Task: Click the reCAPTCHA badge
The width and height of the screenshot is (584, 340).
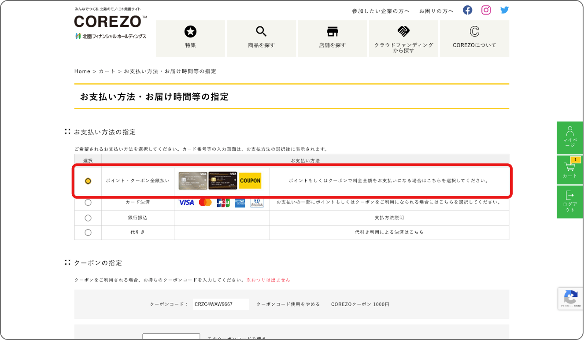Action: pyautogui.click(x=571, y=299)
